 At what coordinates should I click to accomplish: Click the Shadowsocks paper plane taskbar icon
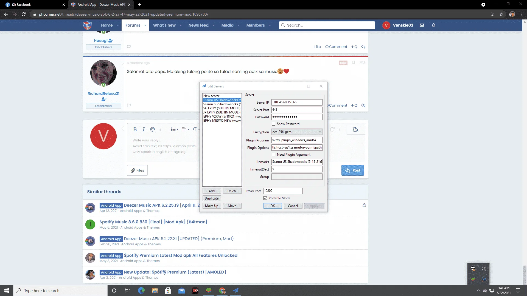point(236,291)
